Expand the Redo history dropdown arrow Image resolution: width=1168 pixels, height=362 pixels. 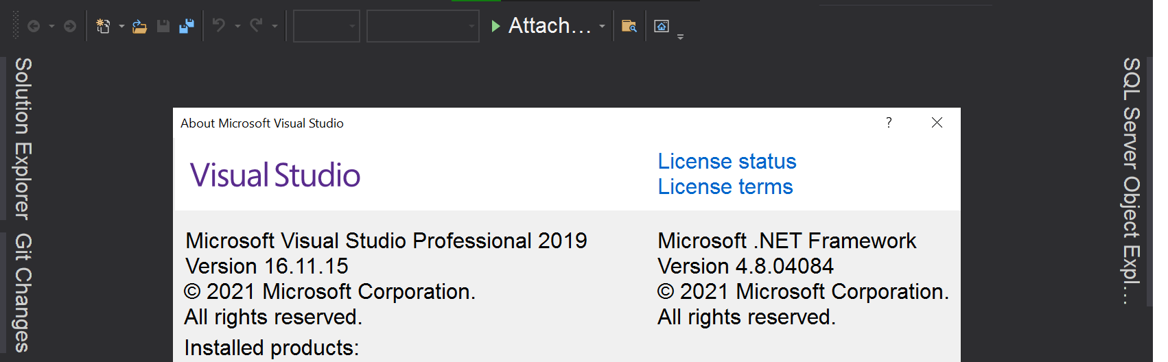tap(275, 26)
